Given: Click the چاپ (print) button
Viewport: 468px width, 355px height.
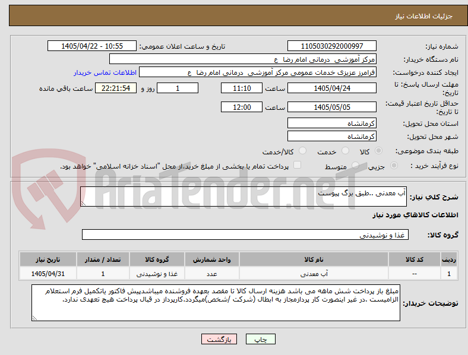Looking at the screenshot, I should (x=260, y=339).
